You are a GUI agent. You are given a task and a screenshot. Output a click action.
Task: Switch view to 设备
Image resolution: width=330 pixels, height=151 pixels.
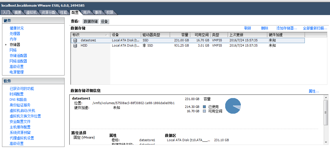[x=104, y=21]
